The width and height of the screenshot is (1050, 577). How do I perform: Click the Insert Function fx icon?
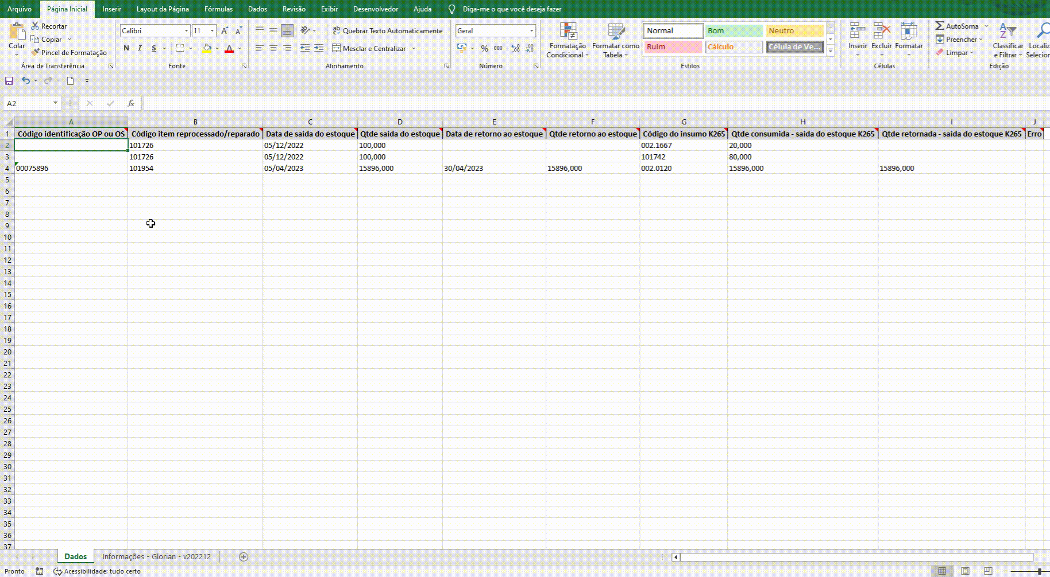pos(131,103)
